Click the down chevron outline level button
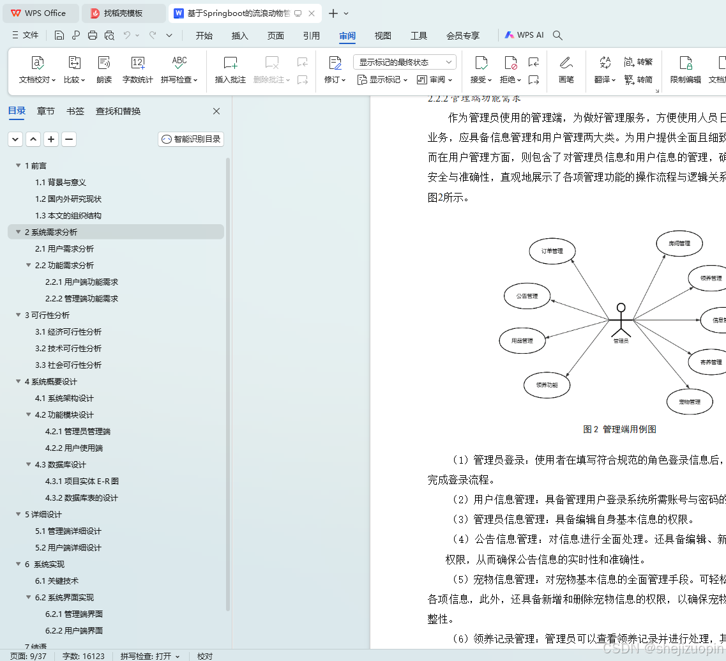This screenshot has width=726, height=661. [x=15, y=139]
